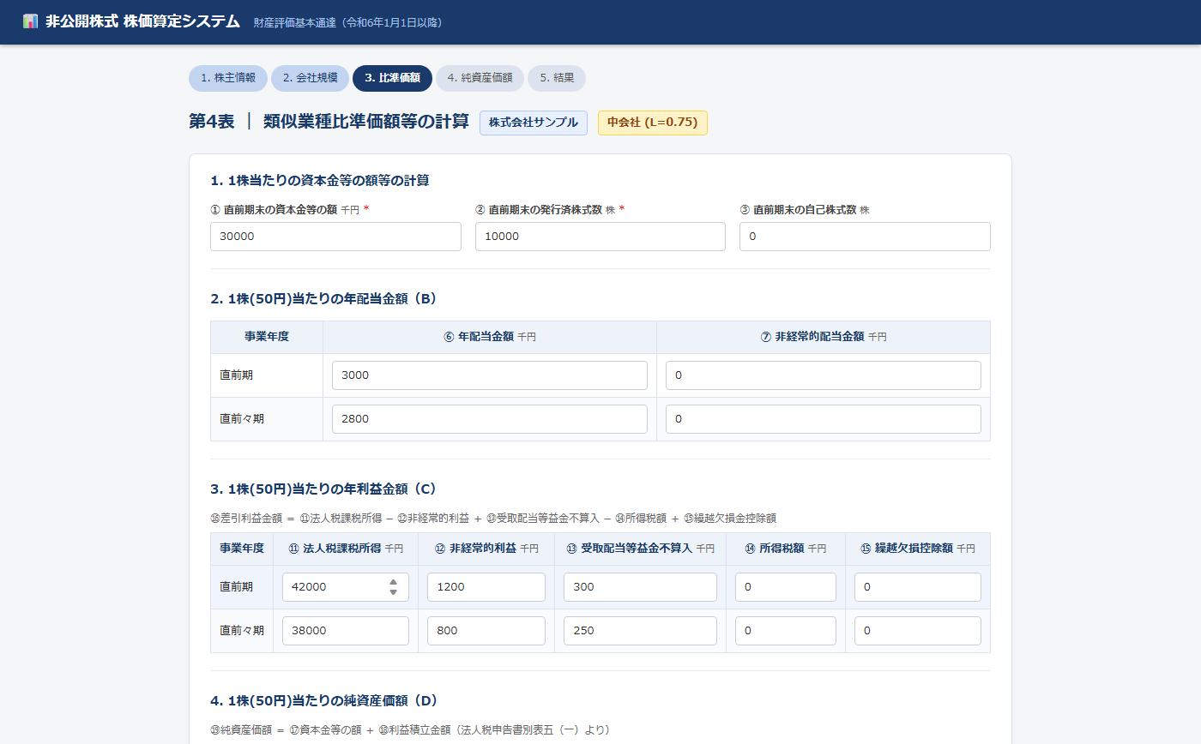
Task: Click the ⑫ 非経常的利益 column header
Action: point(486,549)
